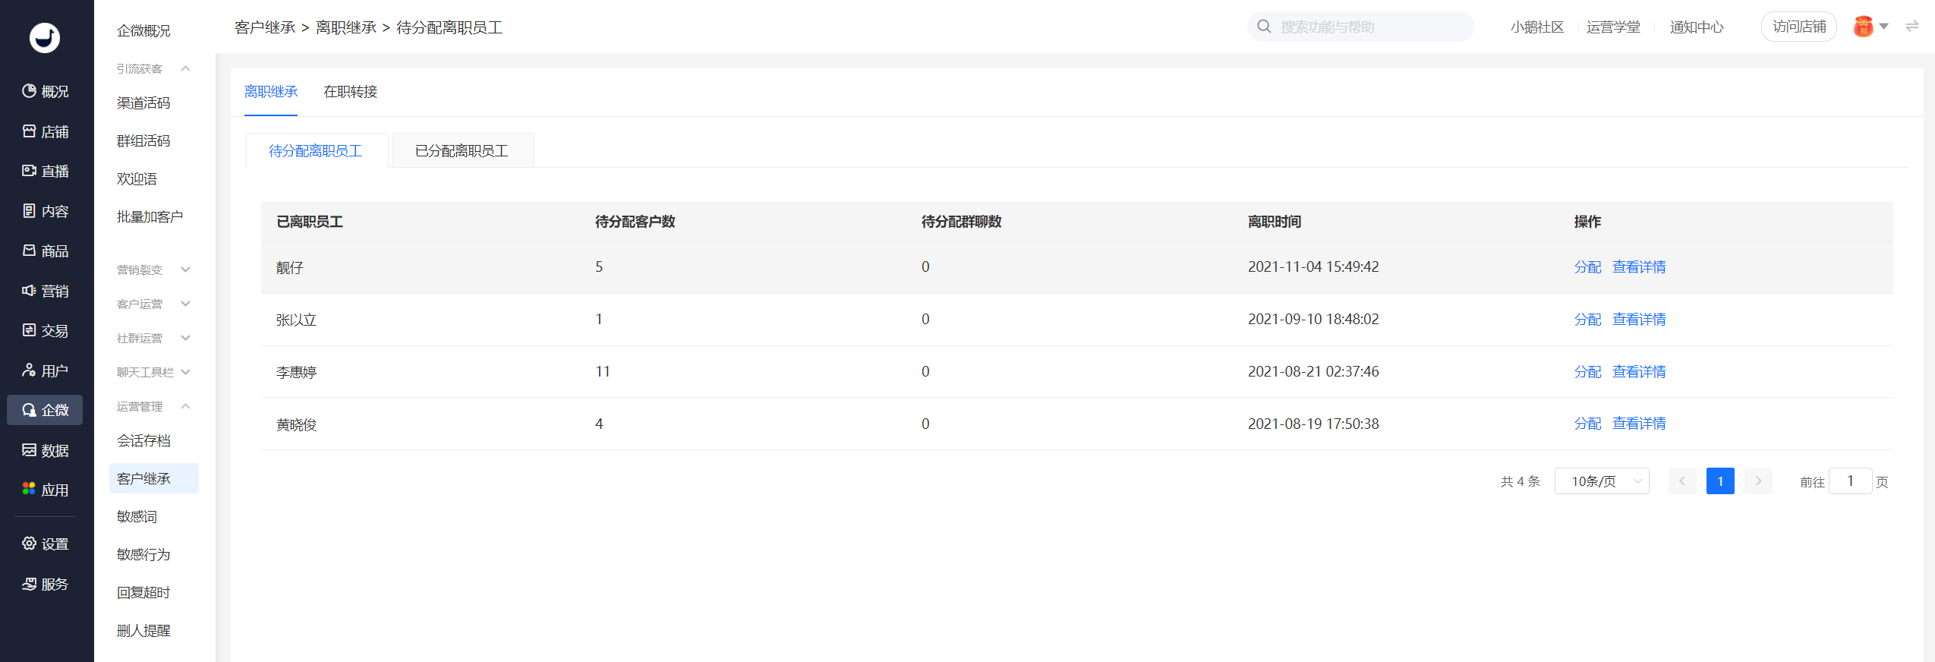This screenshot has width=1935, height=662.
Task: Open the 10条/页 page size dropdown
Action: pos(1602,481)
